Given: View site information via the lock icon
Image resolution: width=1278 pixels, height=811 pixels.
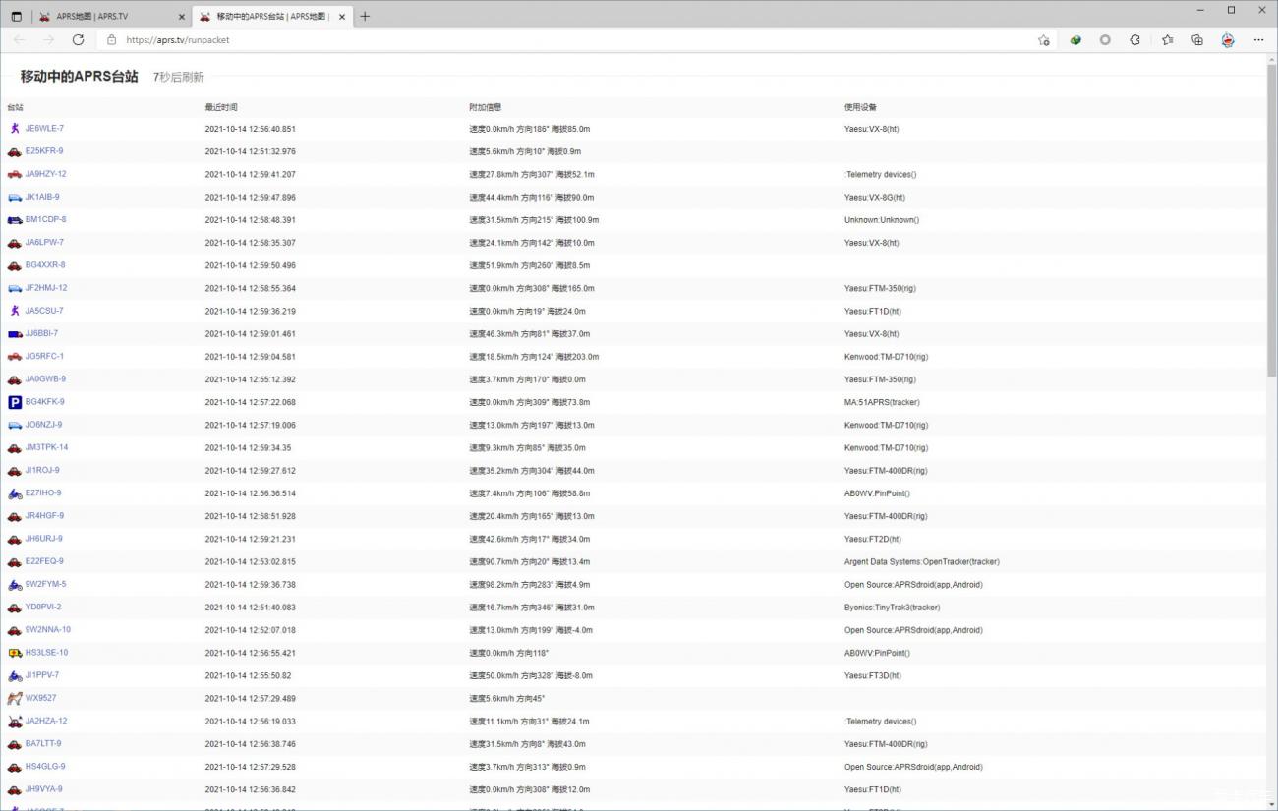Looking at the screenshot, I should (111, 40).
